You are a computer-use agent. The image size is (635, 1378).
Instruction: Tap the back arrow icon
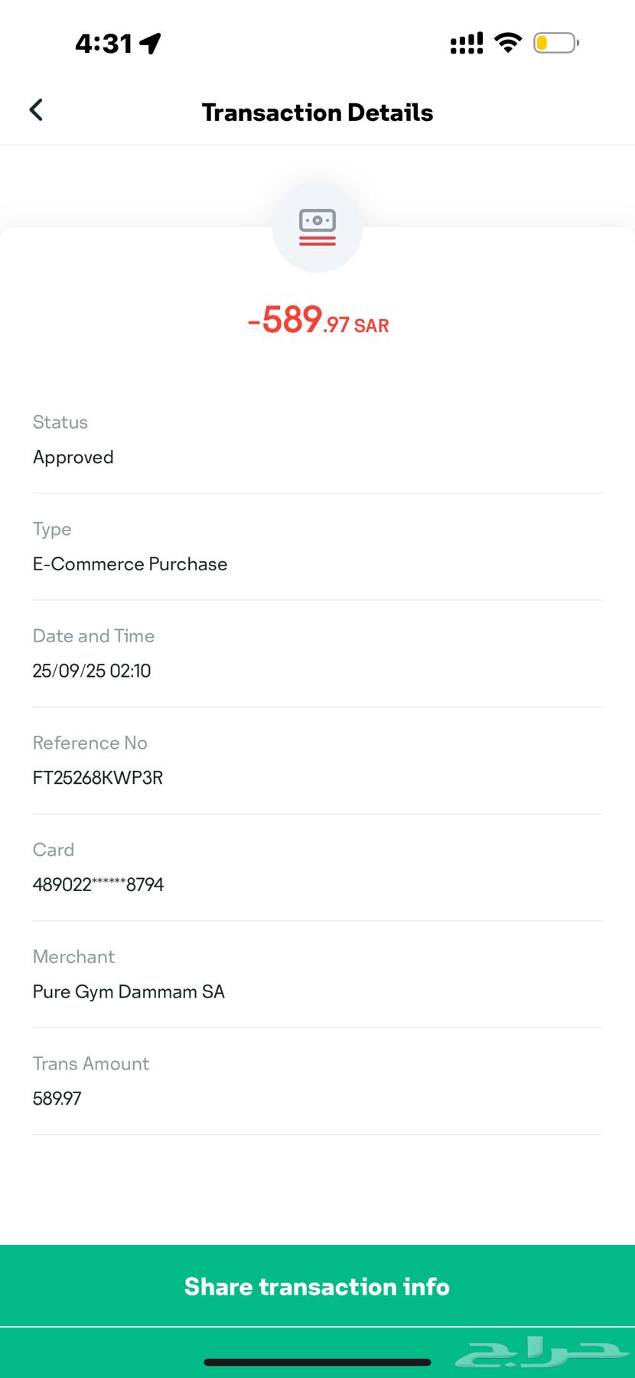click(x=36, y=110)
